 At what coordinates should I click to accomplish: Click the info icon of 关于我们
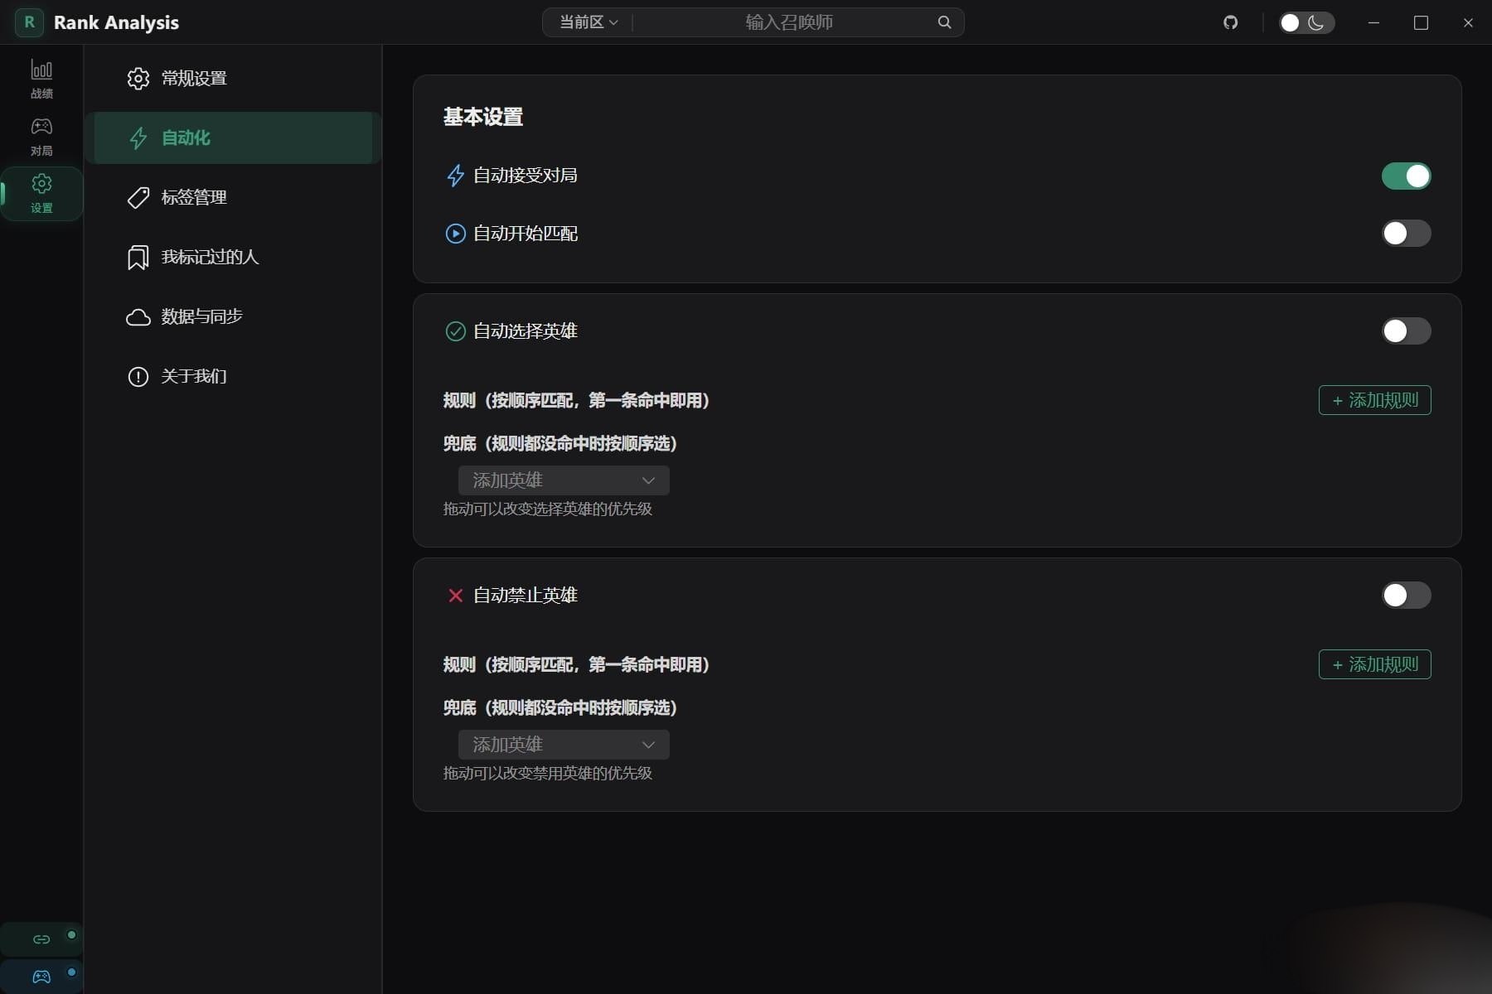[138, 377]
